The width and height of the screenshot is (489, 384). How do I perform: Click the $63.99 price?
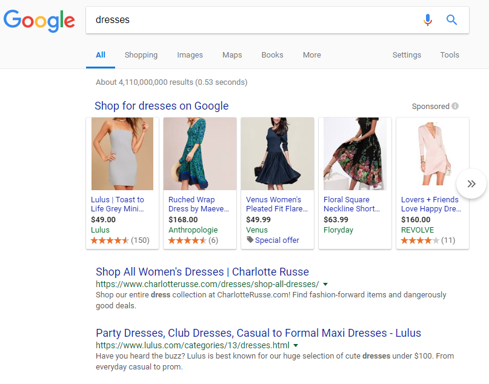click(336, 220)
